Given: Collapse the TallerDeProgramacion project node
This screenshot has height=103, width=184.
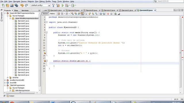Looking at the screenshot, I should 5,85.
